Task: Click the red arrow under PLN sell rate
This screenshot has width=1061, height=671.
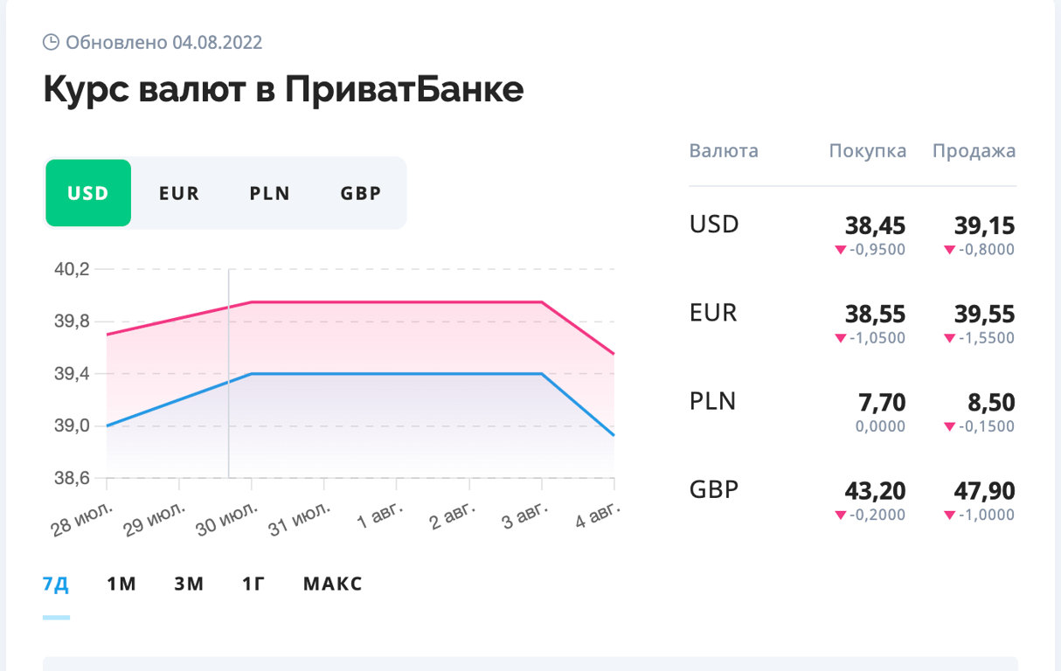Action: click(950, 427)
